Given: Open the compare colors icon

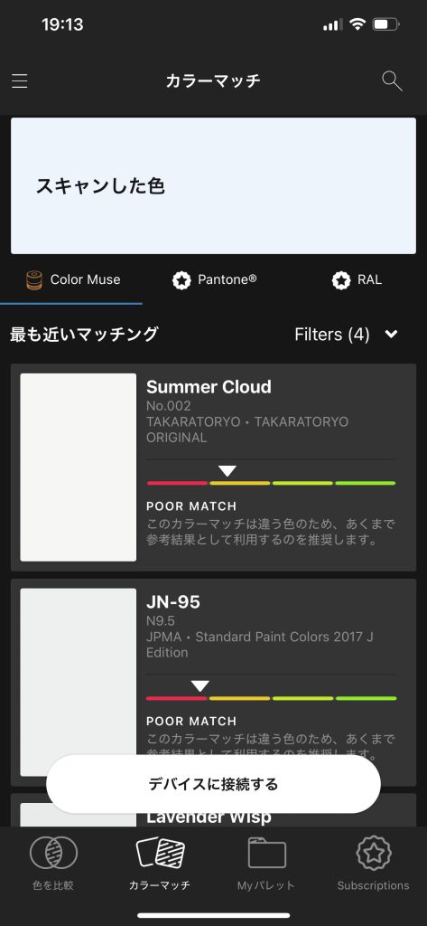Looking at the screenshot, I should point(53,853).
